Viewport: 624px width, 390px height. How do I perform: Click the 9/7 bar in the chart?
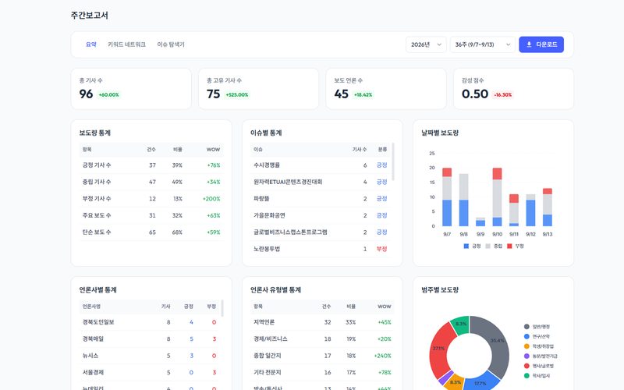[x=447, y=197]
